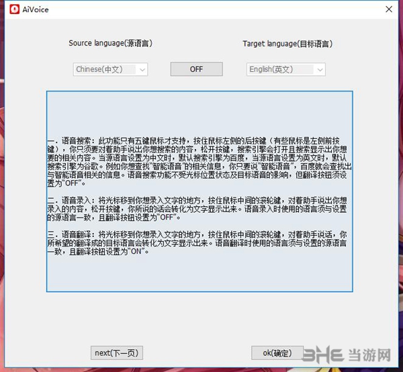Click the arrow of the English(英文) combo box

point(319,69)
